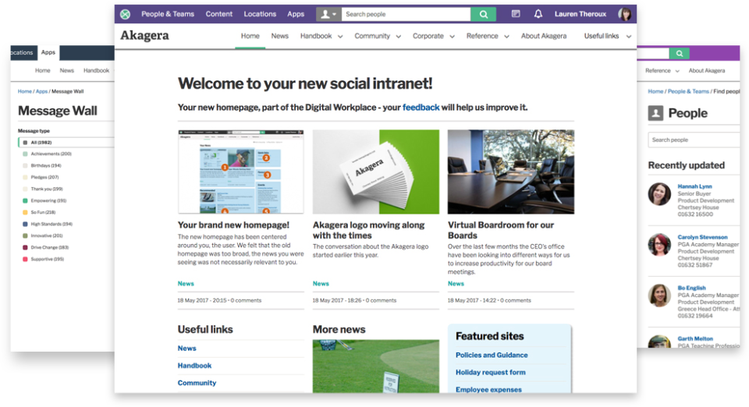The width and height of the screenshot is (749, 407).
Task: Open About Akagera in main navigation
Action: [x=544, y=36]
